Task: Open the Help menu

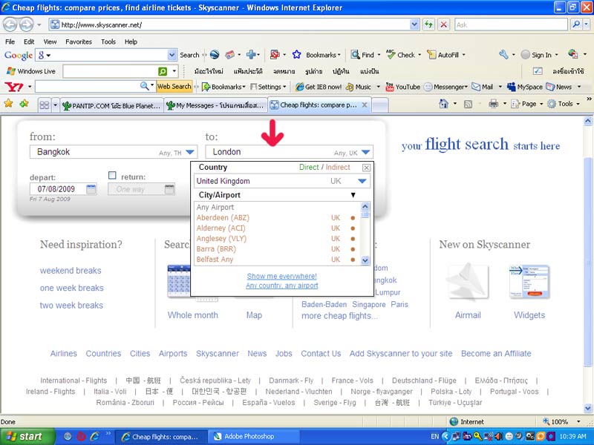Action: point(131,42)
